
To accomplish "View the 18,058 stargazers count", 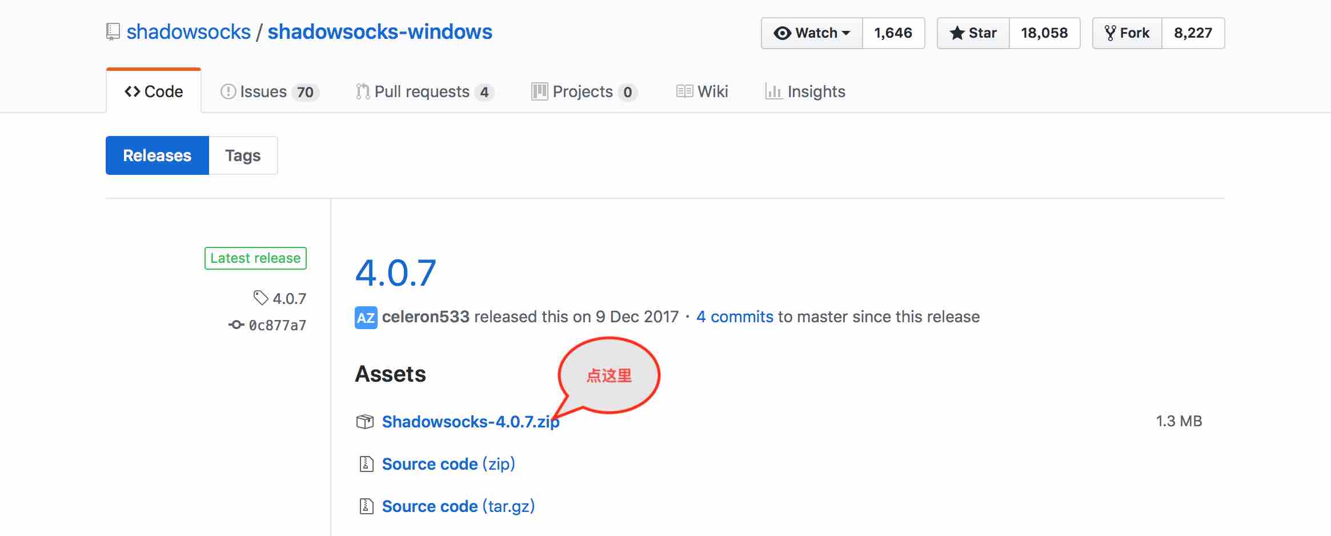I will 1044,33.
